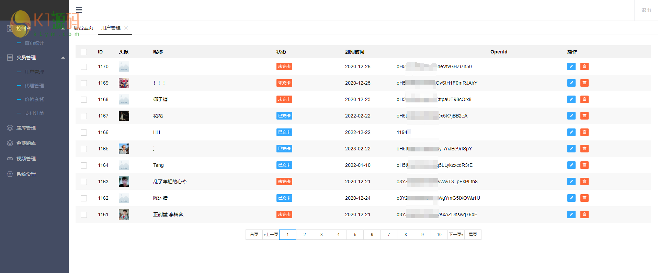Open avatar thumbnail of user 1161
This screenshot has width=658, height=273.
point(124,214)
